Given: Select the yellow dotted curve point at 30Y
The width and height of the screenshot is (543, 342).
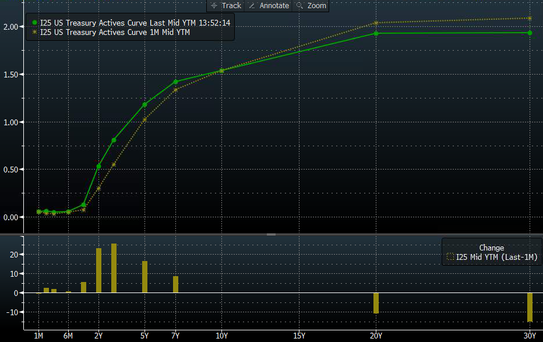Looking at the screenshot, I should pos(530,18).
